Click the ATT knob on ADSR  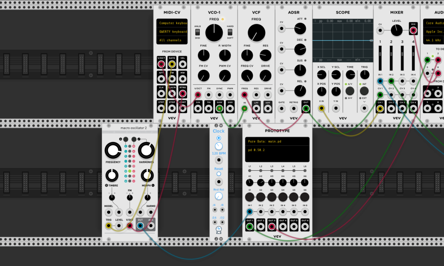[300, 29]
